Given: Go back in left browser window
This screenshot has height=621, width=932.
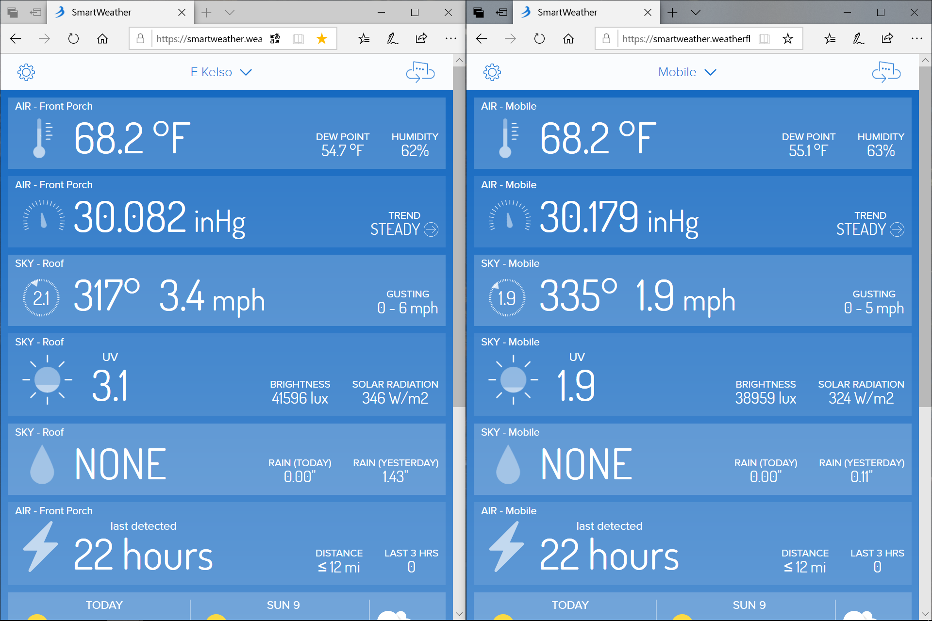Looking at the screenshot, I should (16, 39).
